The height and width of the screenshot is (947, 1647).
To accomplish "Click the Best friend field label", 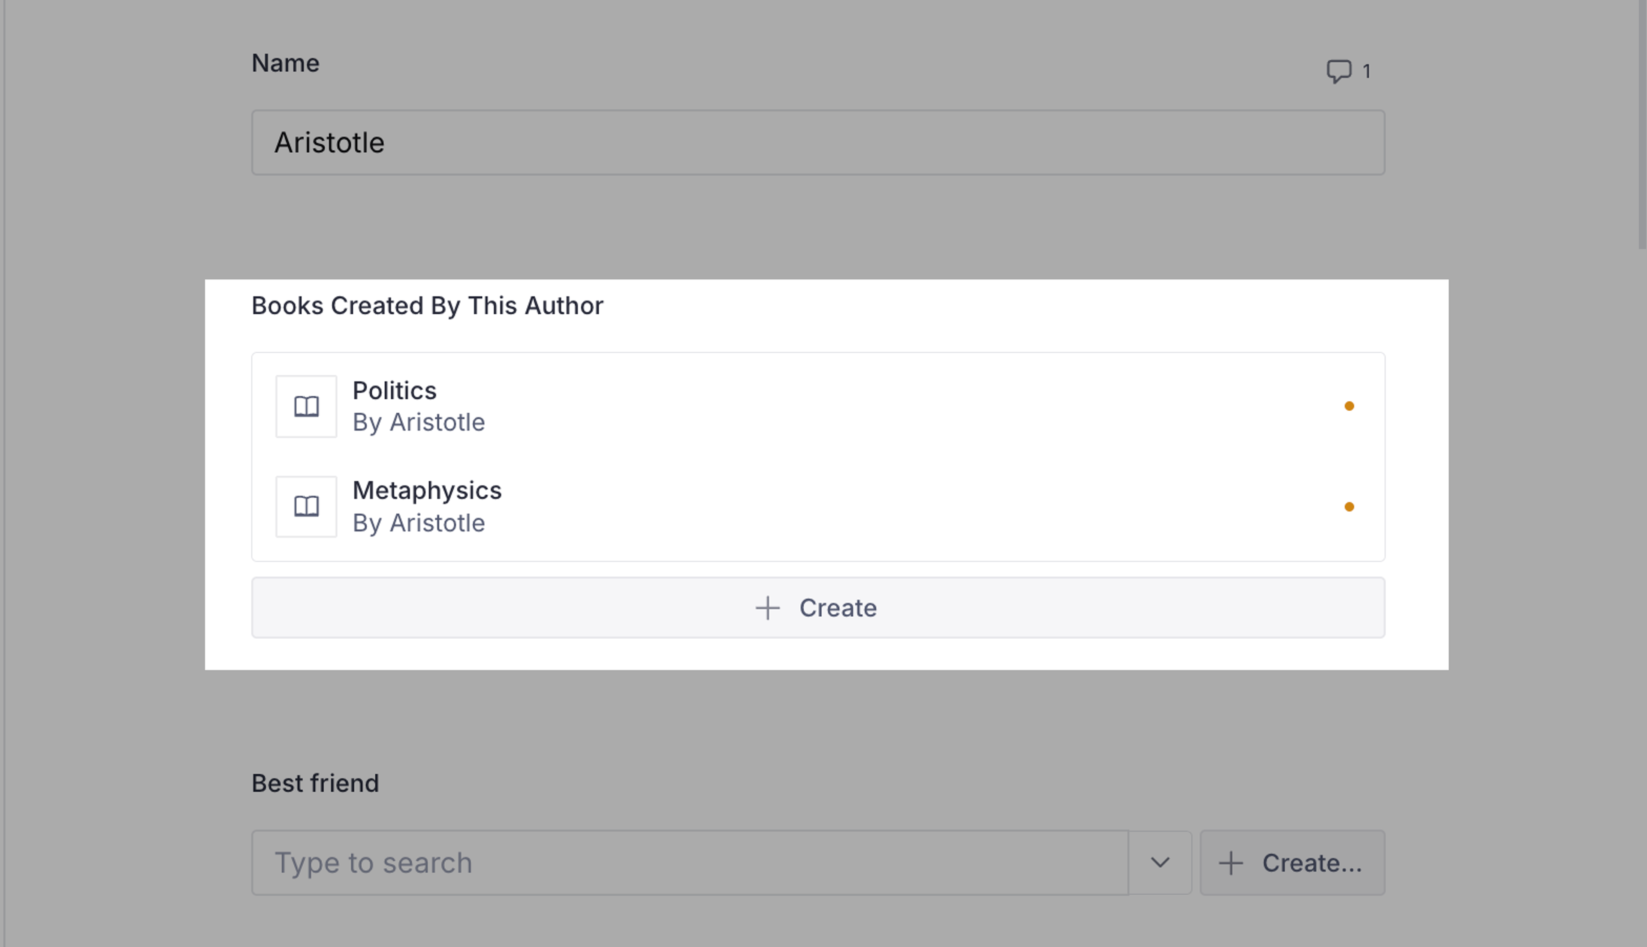I will 315,783.
